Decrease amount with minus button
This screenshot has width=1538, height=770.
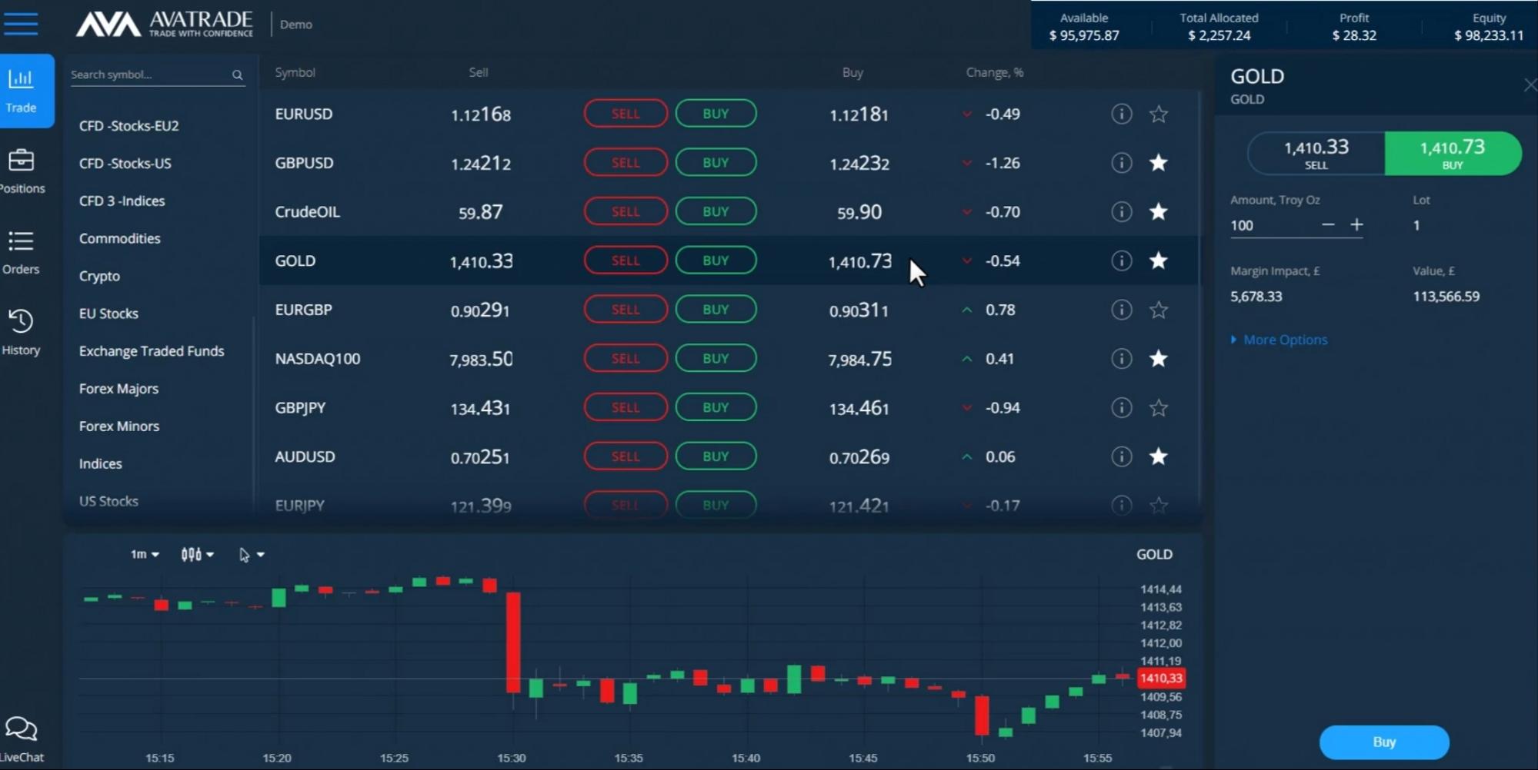pos(1328,224)
